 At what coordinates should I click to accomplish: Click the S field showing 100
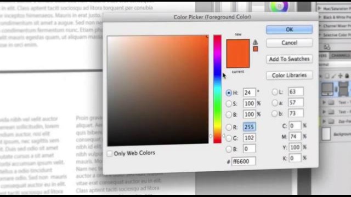pos(249,103)
